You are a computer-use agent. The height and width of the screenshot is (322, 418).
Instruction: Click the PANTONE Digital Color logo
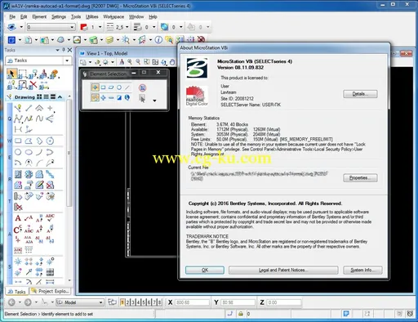[197, 96]
